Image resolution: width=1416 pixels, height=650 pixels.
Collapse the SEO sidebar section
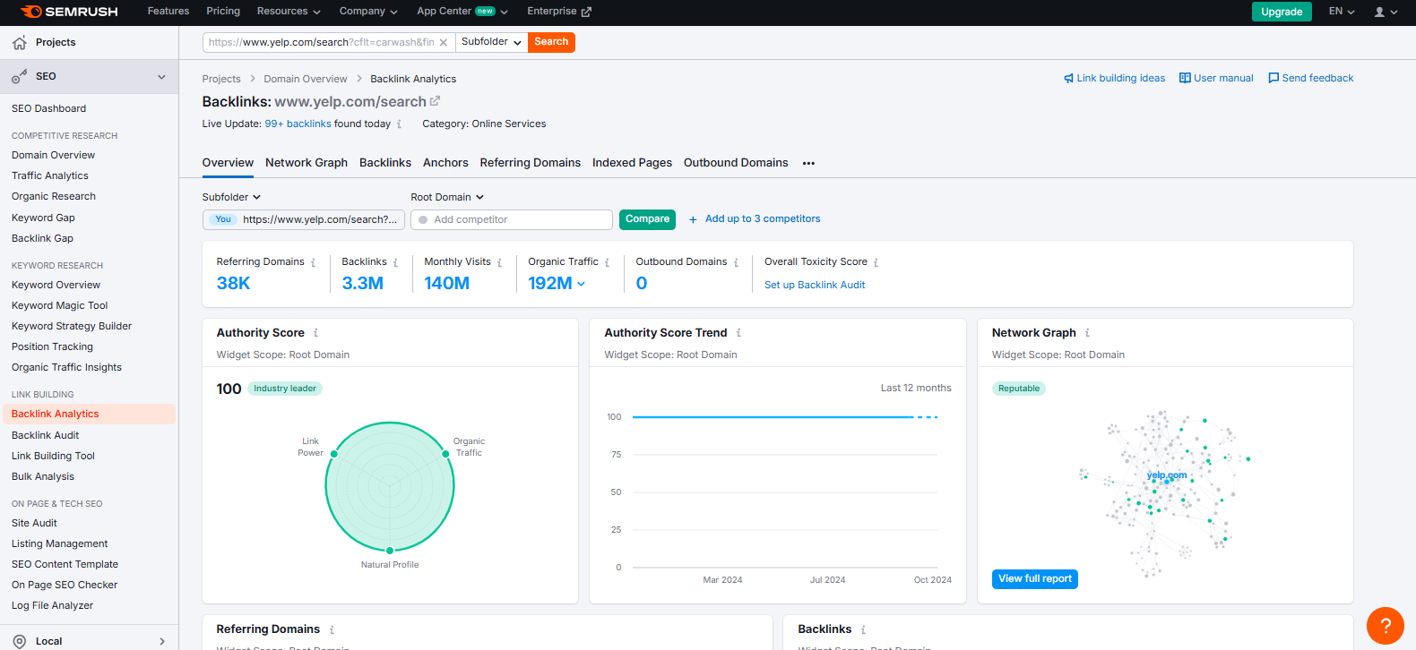(161, 77)
